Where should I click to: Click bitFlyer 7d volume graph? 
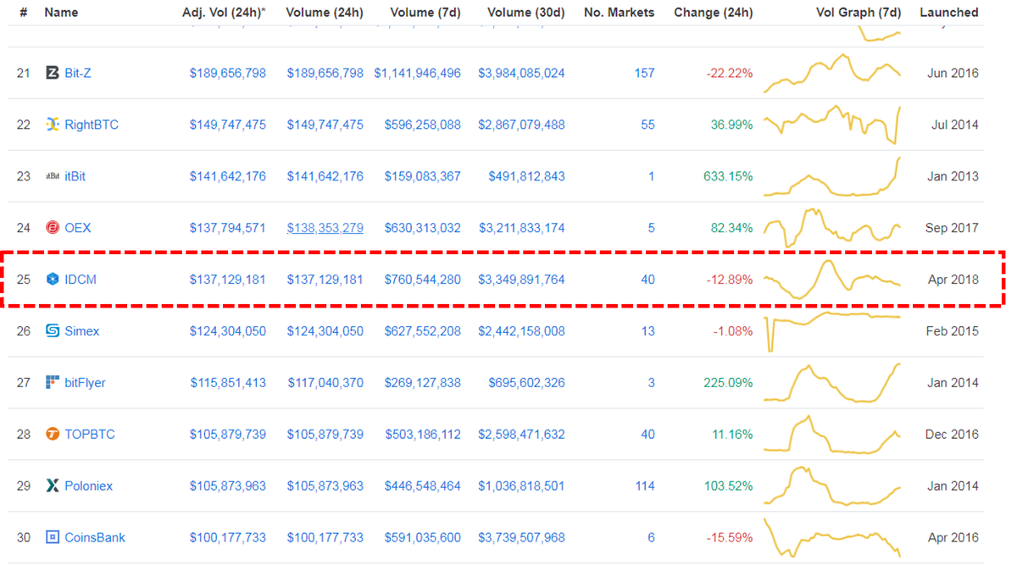832,382
